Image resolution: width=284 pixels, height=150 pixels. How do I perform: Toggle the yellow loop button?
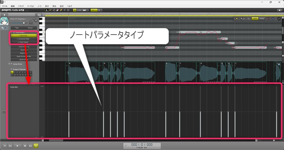(x=36, y=146)
